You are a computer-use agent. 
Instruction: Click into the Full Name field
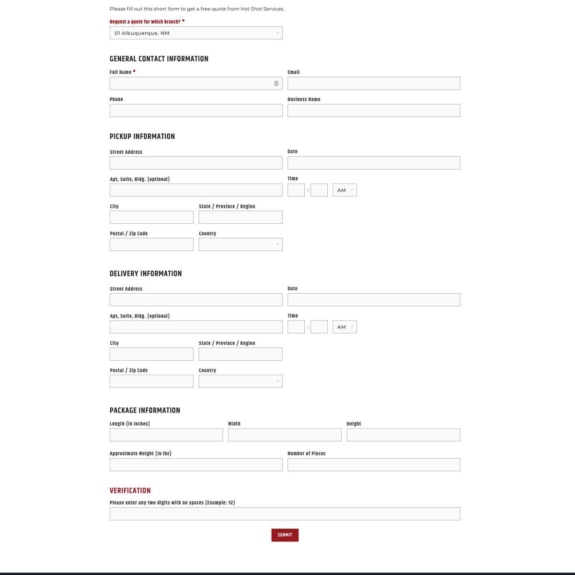(x=192, y=83)
